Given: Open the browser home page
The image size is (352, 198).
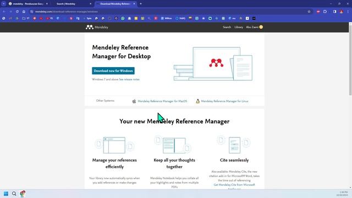Looking at the screenshot, I should pyautogui.click(x=24, y=12).
